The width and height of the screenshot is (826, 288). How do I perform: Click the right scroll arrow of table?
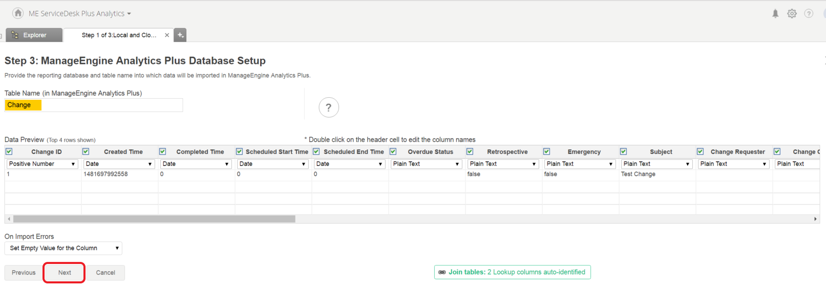pyautogui.click(x=815, y=219)
